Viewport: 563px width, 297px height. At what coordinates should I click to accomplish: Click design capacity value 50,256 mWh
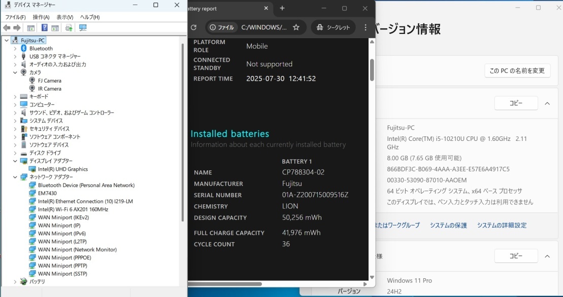302,218
